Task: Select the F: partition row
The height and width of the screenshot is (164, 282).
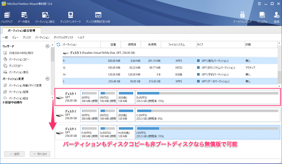Action: tap(170, 61)
